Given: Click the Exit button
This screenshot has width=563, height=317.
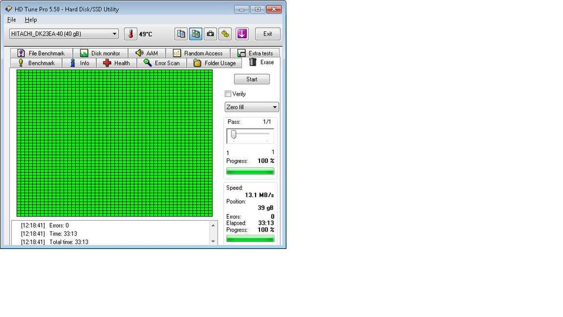Looking at the screenshot, I should coord(267,34).
